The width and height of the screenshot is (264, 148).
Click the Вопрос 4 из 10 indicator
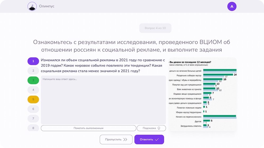pos(155,28)
